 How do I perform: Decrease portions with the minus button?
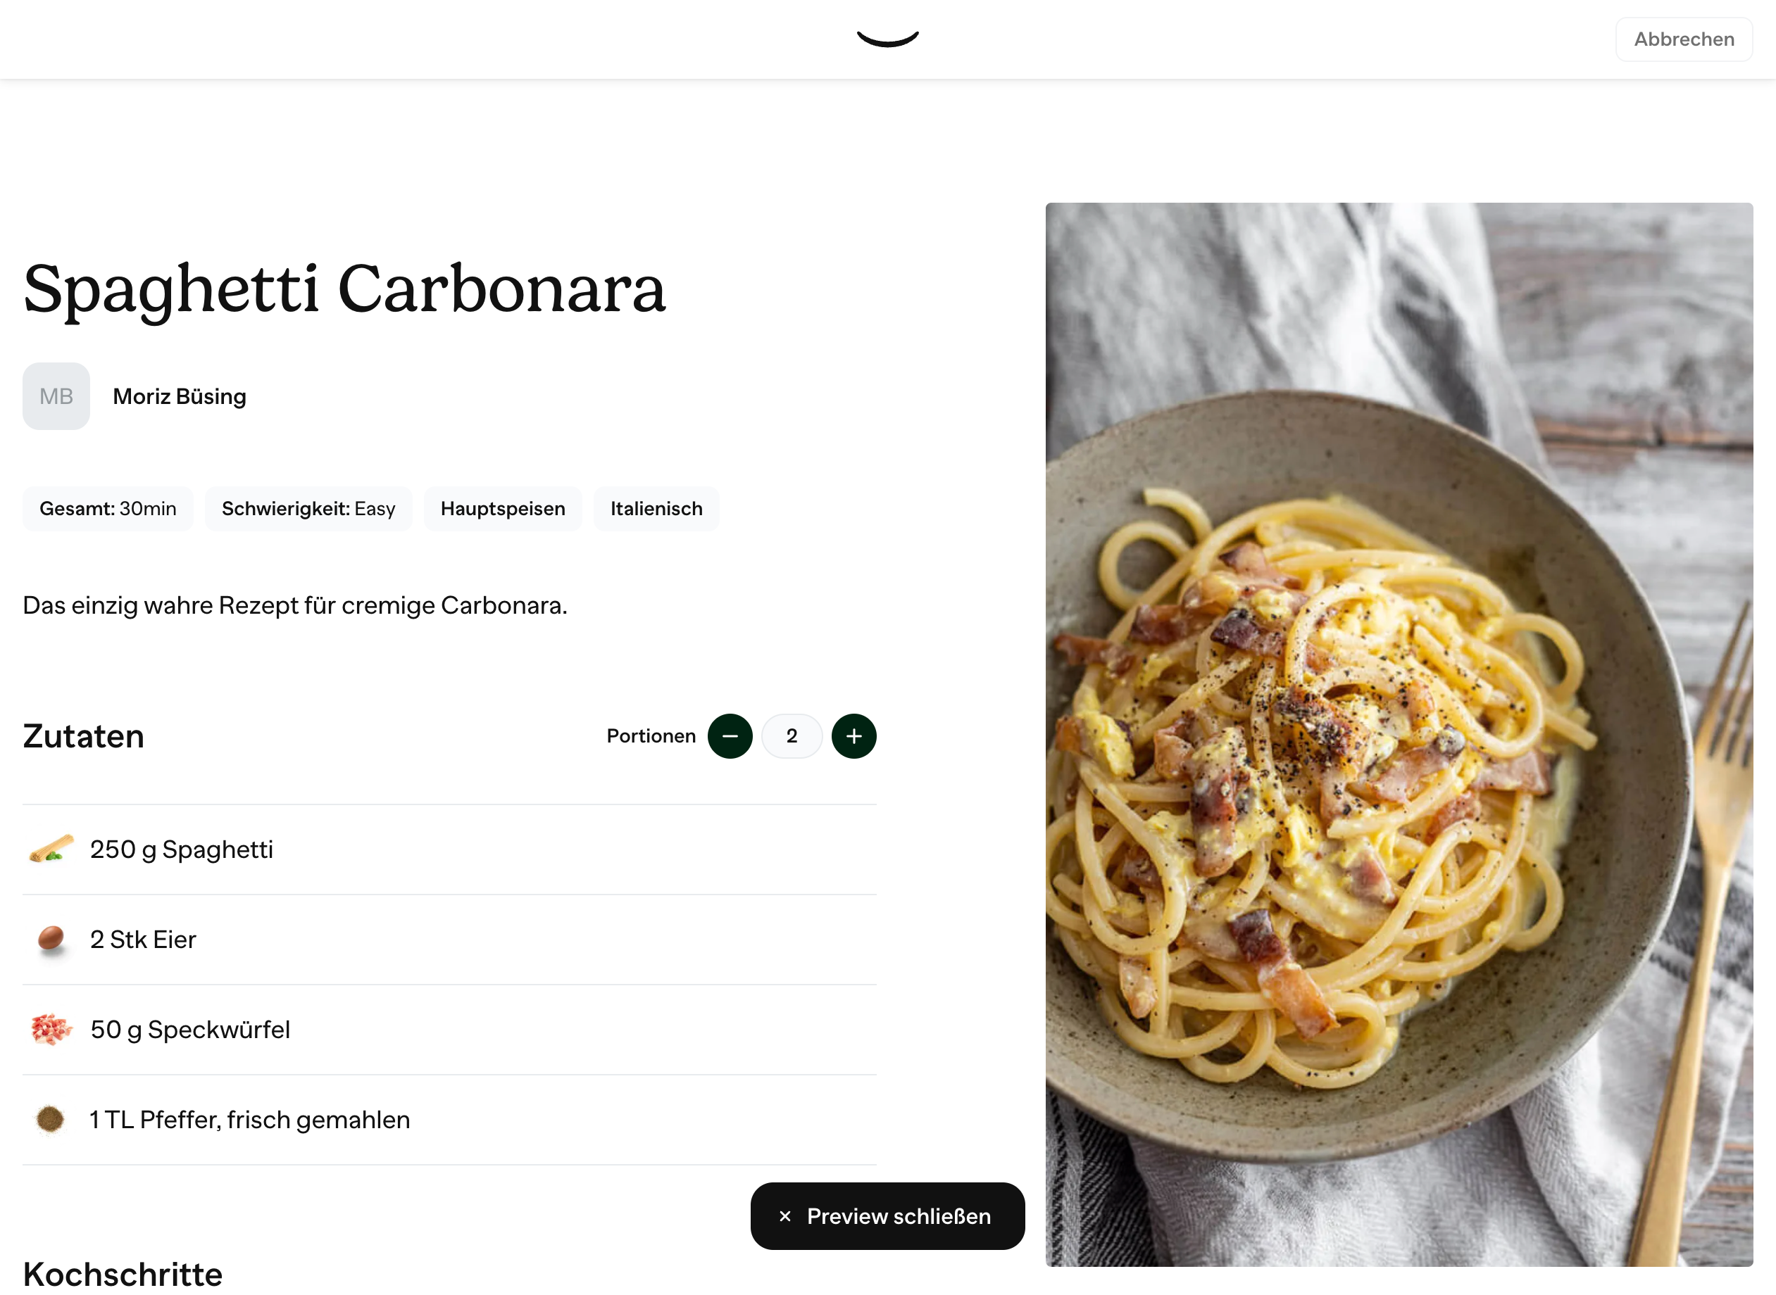click(730, 736)
